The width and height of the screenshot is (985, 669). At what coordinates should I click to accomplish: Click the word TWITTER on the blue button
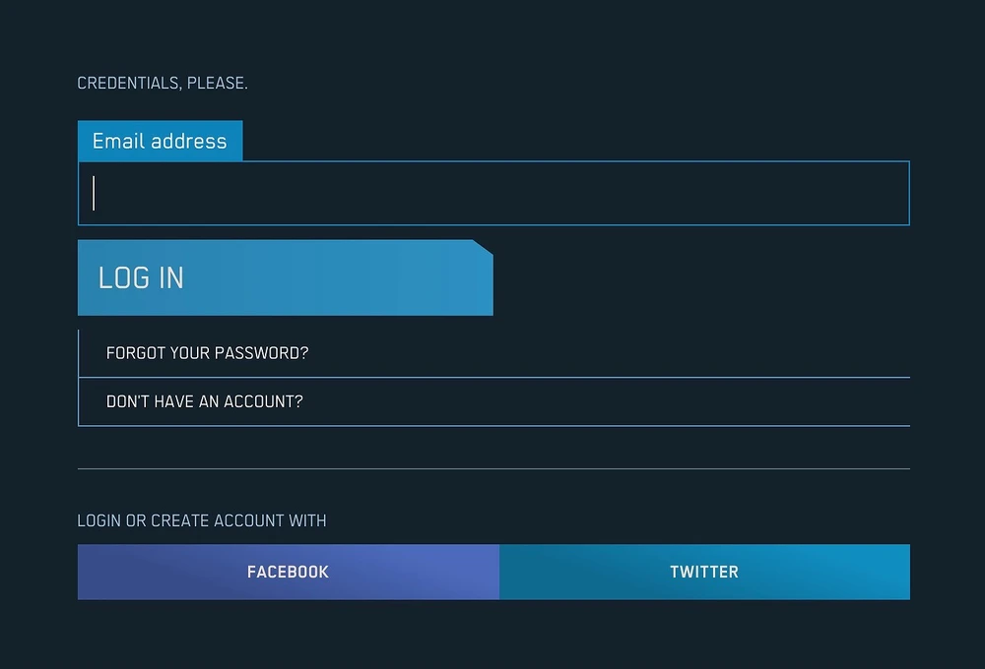click(704, 572)
